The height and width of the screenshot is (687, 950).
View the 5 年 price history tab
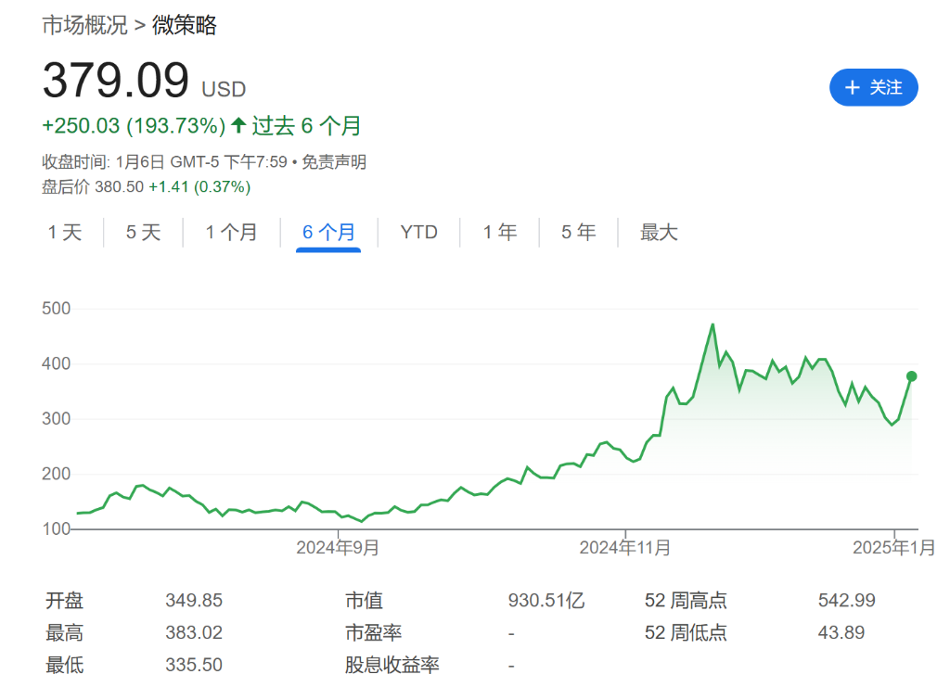578,232
